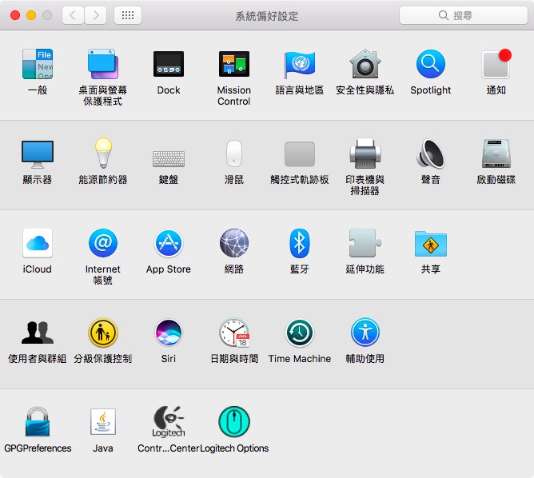The height and width of the screenshot is (478, 534).
Task: Click the show all grid button
Action: [x=128, y=15]
